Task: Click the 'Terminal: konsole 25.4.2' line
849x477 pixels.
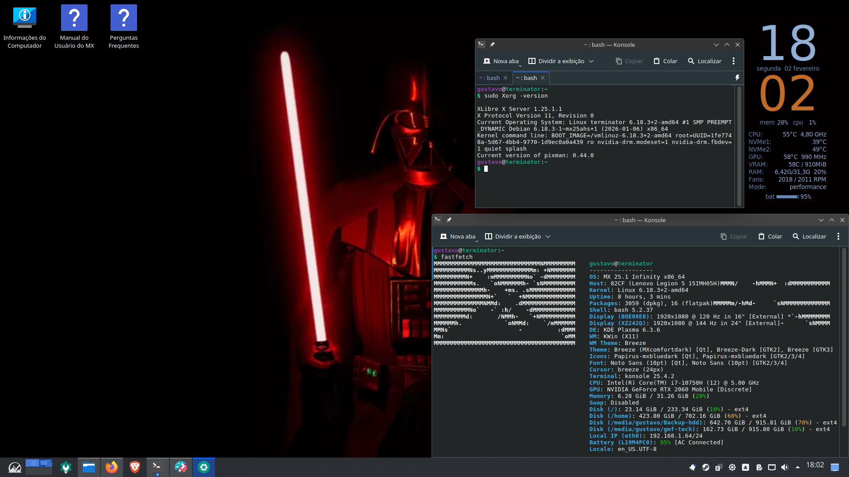Action: pos(631,376)
